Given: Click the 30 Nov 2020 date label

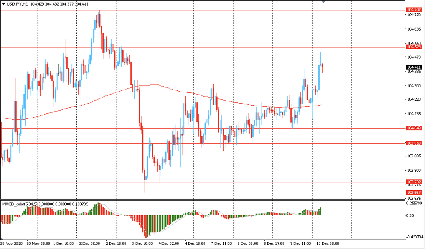Looking at the screenshot, I should coord(11,243).
